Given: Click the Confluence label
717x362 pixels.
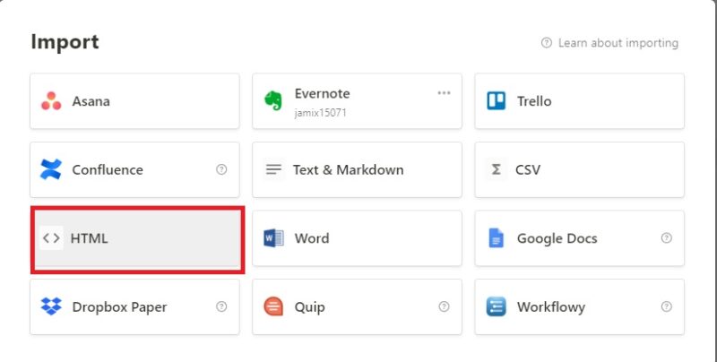Looking at the screenshot, I should tap(108, 169).
